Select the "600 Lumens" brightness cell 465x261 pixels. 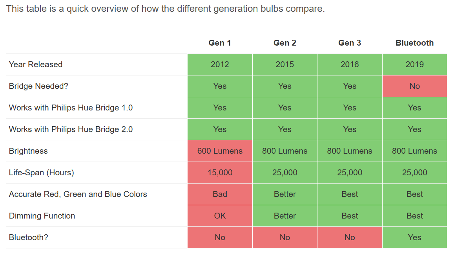click(x=220, y=151)
